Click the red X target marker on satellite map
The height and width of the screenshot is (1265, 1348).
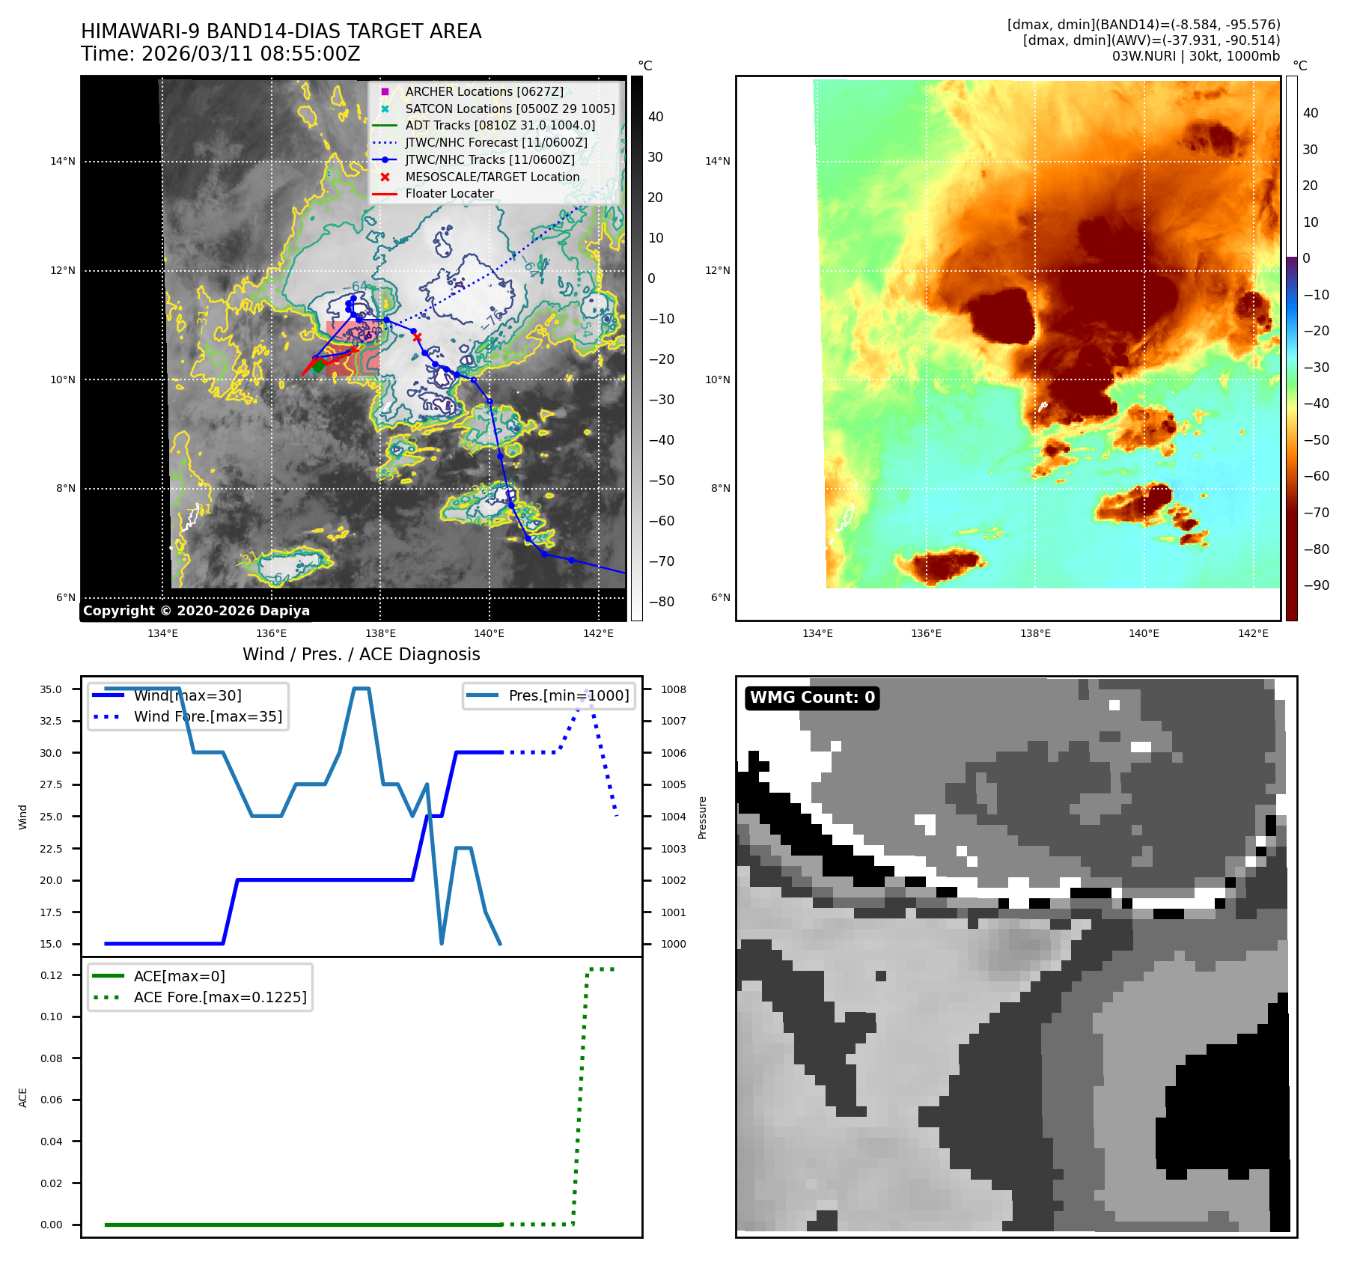click(x=417, y=337)
